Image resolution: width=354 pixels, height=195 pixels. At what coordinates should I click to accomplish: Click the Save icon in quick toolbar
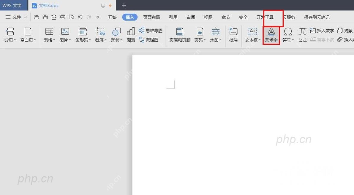point(45,17)
